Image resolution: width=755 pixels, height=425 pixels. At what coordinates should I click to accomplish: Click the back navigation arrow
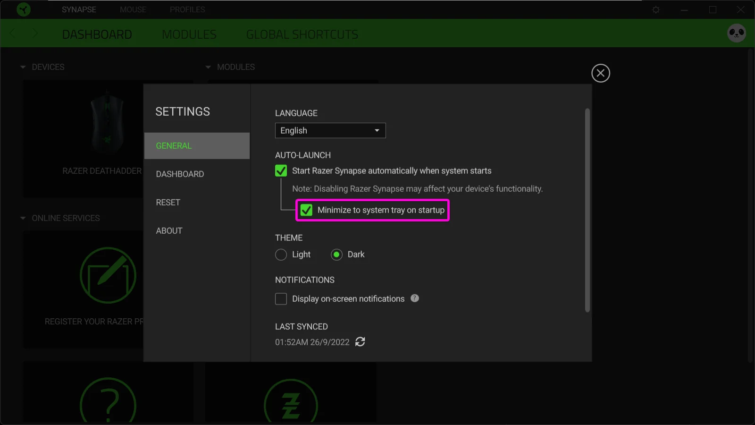[x=13, y=33]
